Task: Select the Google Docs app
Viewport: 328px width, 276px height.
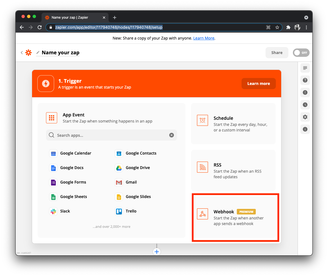Action: [66, 168]
